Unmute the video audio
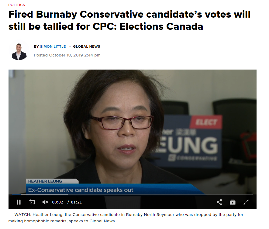Screen dimensions: 269x229 coord(45,202)
